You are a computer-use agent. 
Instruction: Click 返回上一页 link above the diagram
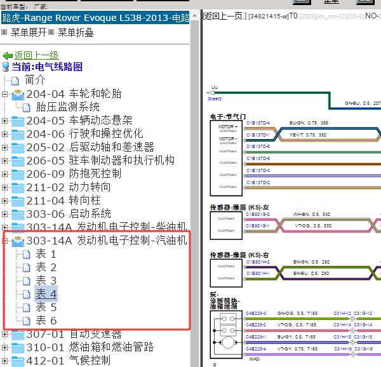pos(225,16)
